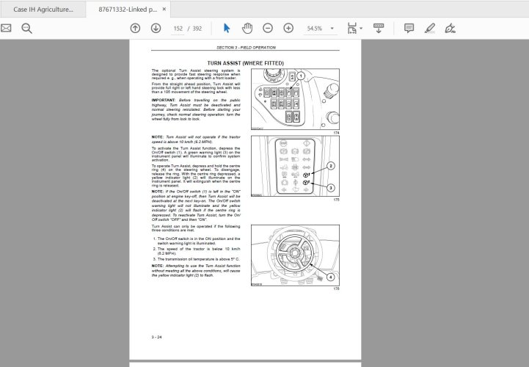The width and height of the screenshot is (529, 367).
Task: Select the highlighter pen tool
Action: coord(430,28)
